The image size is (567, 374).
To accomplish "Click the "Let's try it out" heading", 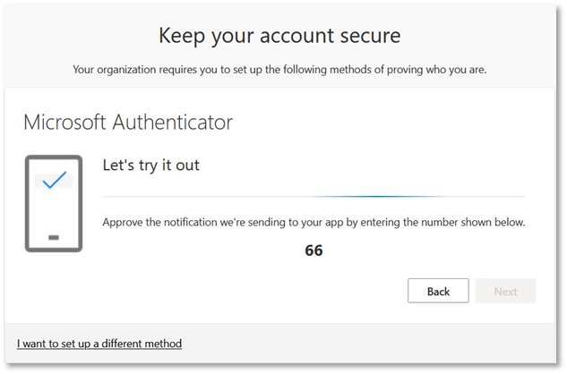I will tap(151, 166).
